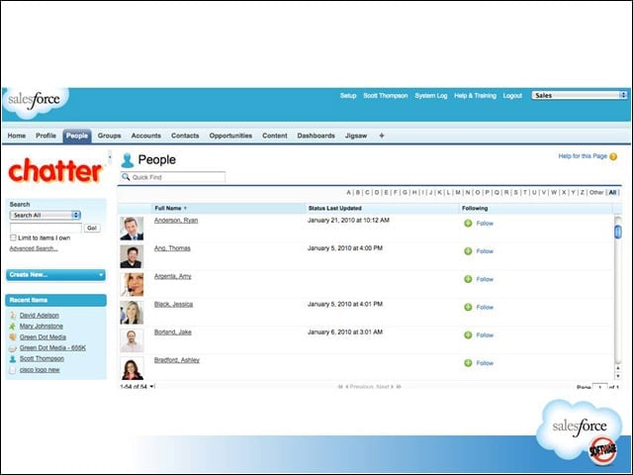Click the Scott Thompson header link
Image resolution: width=633 pixels, height=475 pixels.
pyautogui.click(x=386, y=96)
